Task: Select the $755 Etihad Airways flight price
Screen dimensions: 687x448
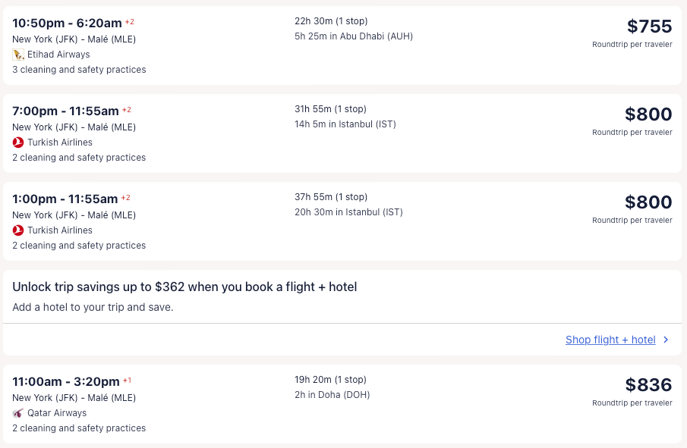Action: 649,27
